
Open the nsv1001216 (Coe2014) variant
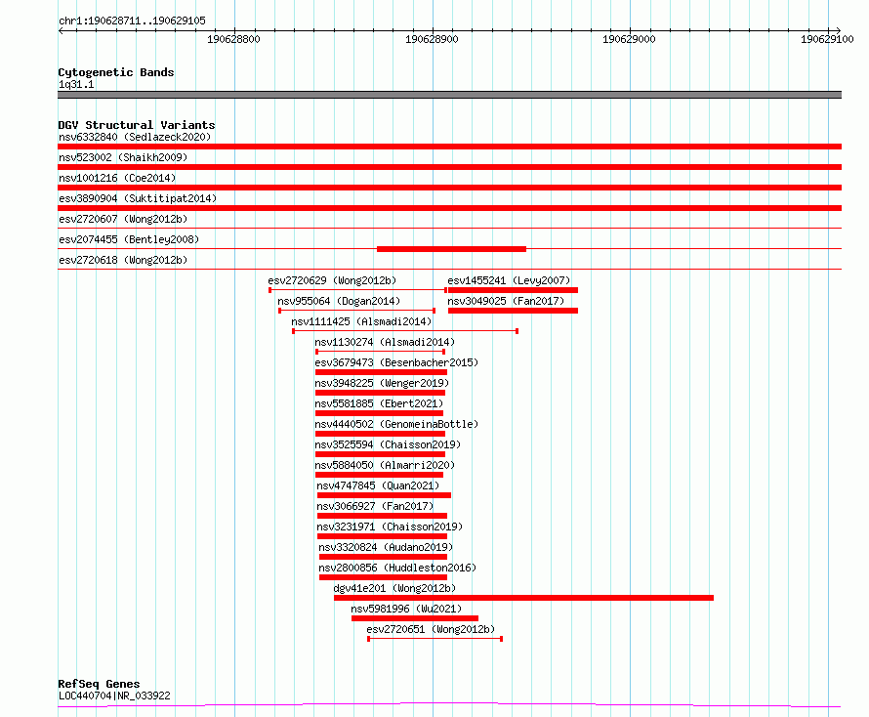coord(117,178)
